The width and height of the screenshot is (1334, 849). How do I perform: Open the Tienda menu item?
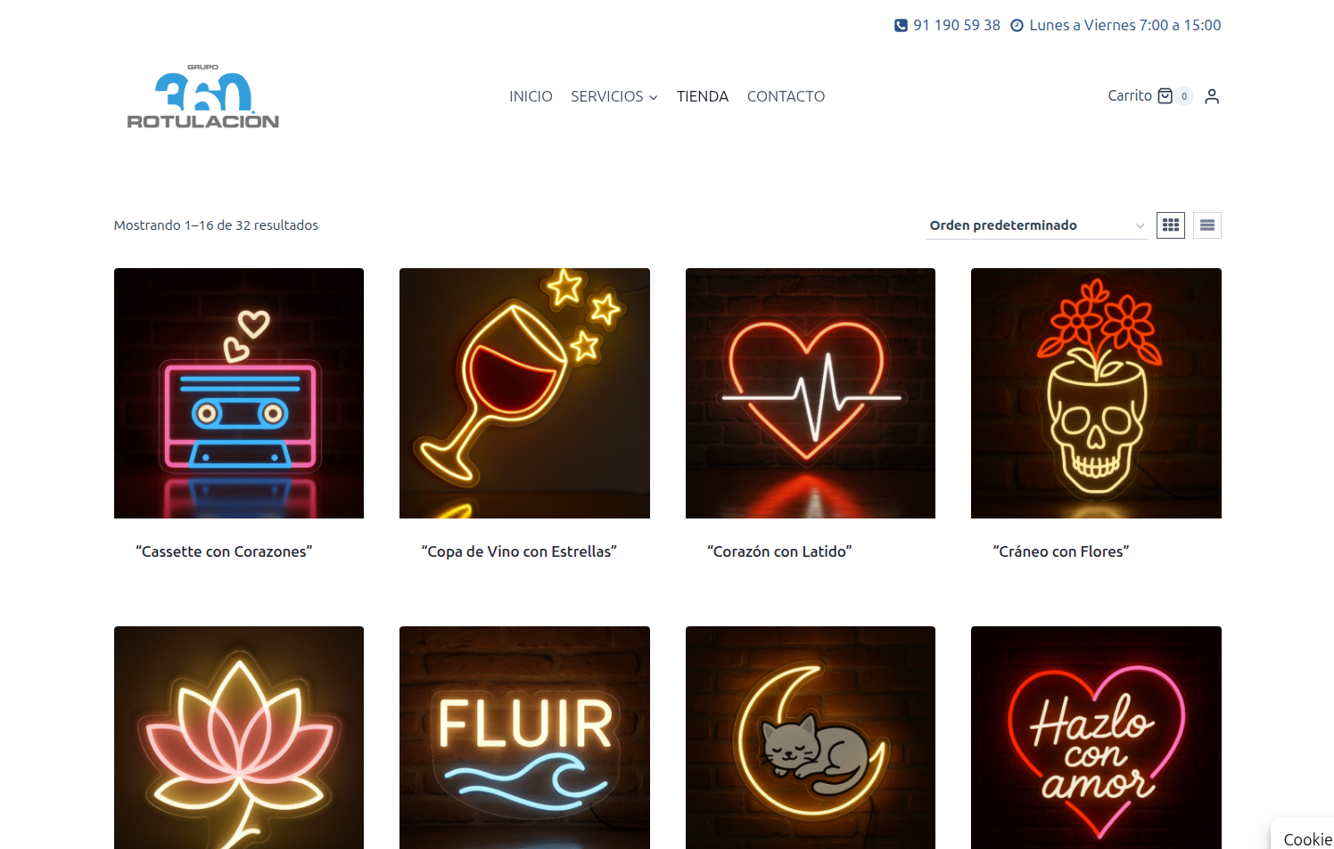click(703, 96)
